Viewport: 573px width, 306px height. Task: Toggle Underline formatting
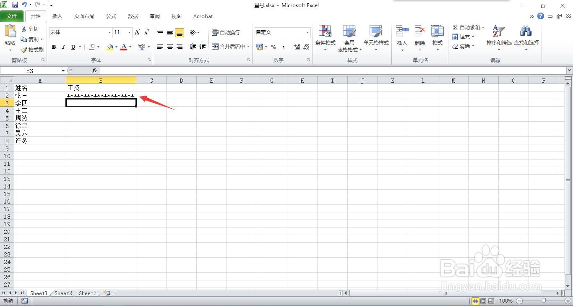point(73,47)
